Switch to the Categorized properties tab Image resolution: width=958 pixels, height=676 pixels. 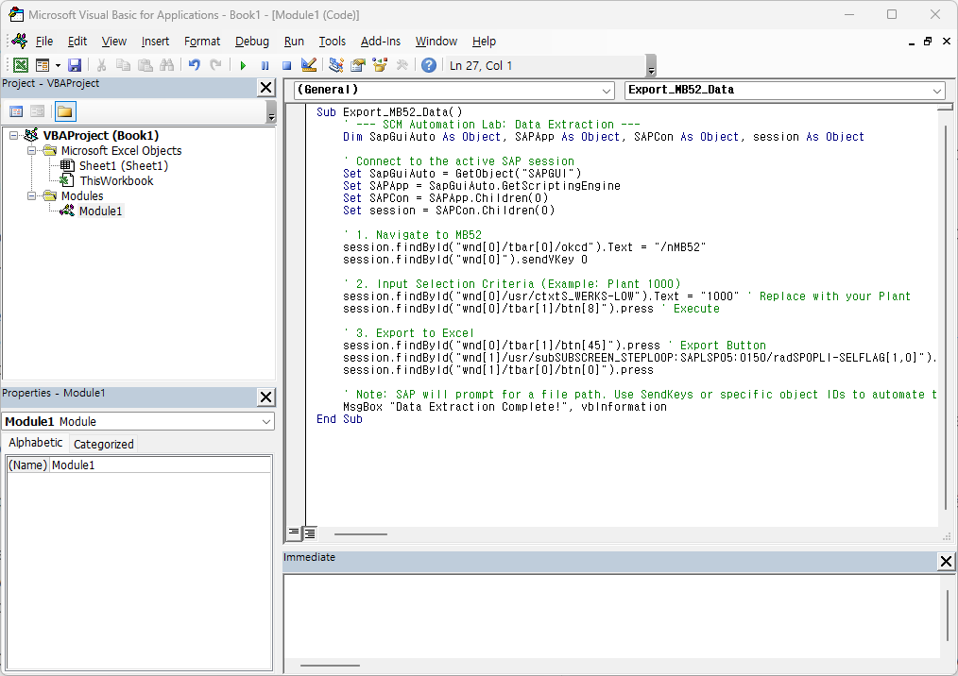coord(104,444)
